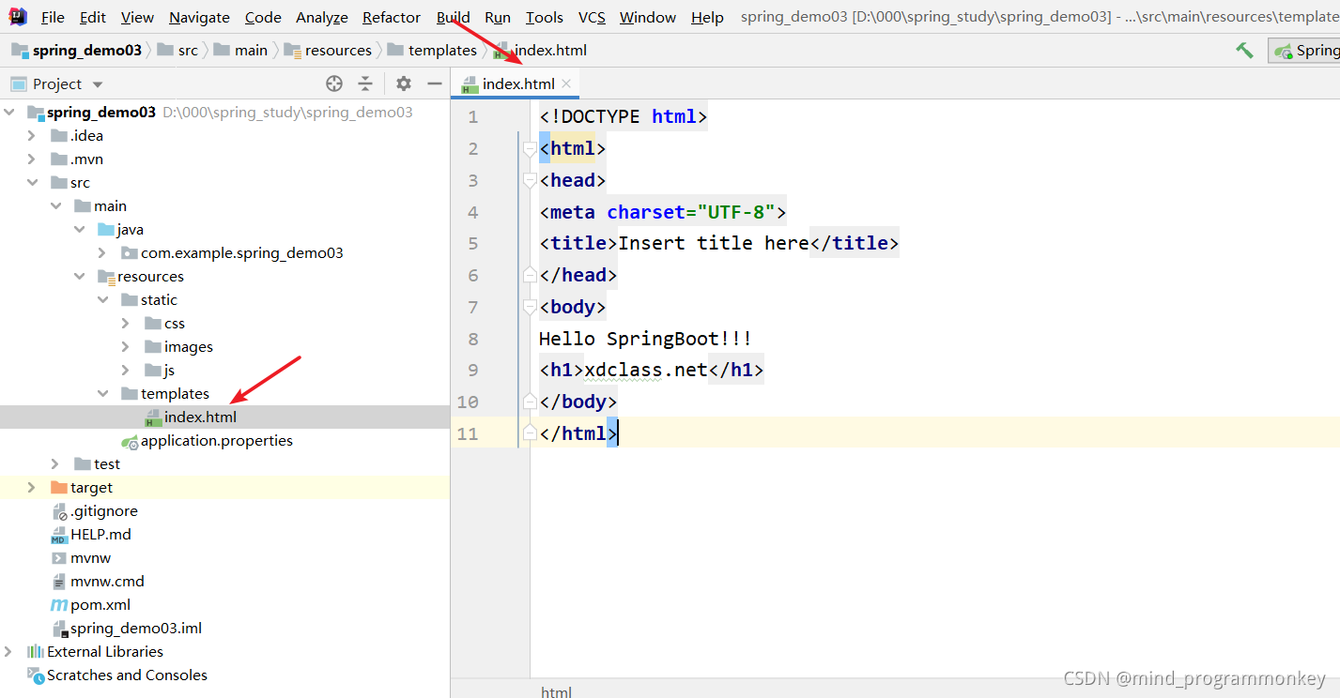Click line number 8 in gutter
The width and height of the screenshot is (1340, 698).
tap(472, 338)
